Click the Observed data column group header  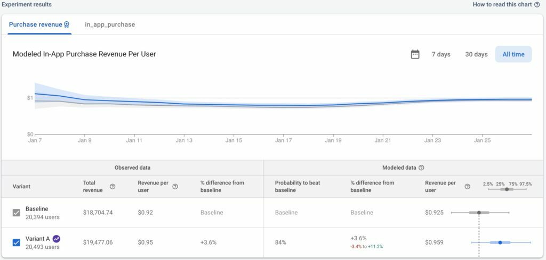pos(133,167)
